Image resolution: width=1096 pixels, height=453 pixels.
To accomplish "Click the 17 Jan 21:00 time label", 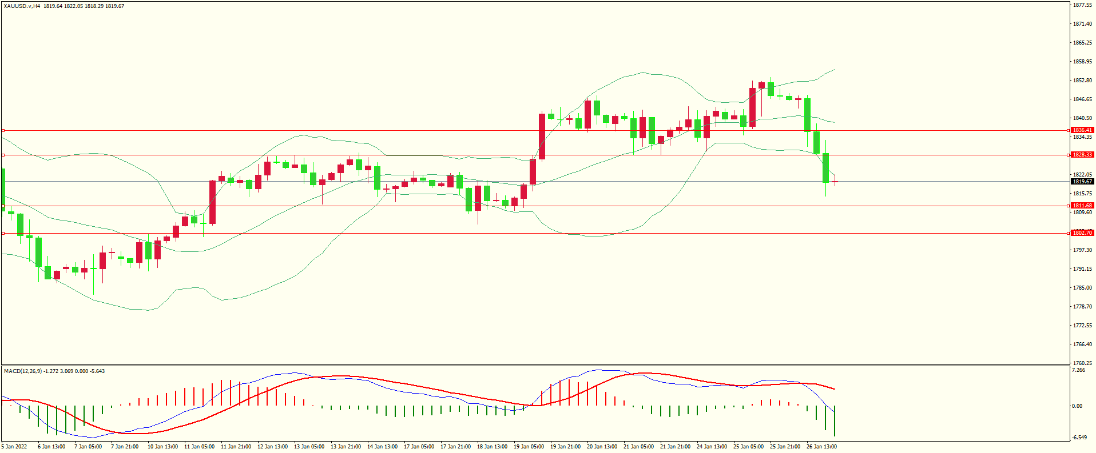I will tap(455, 447).
